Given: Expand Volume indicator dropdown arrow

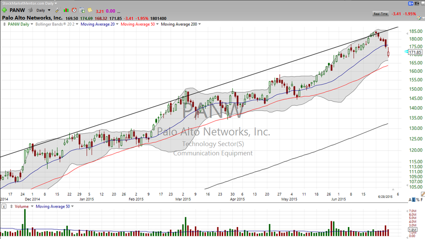Looking at the screenshot, I should point(32,207).
